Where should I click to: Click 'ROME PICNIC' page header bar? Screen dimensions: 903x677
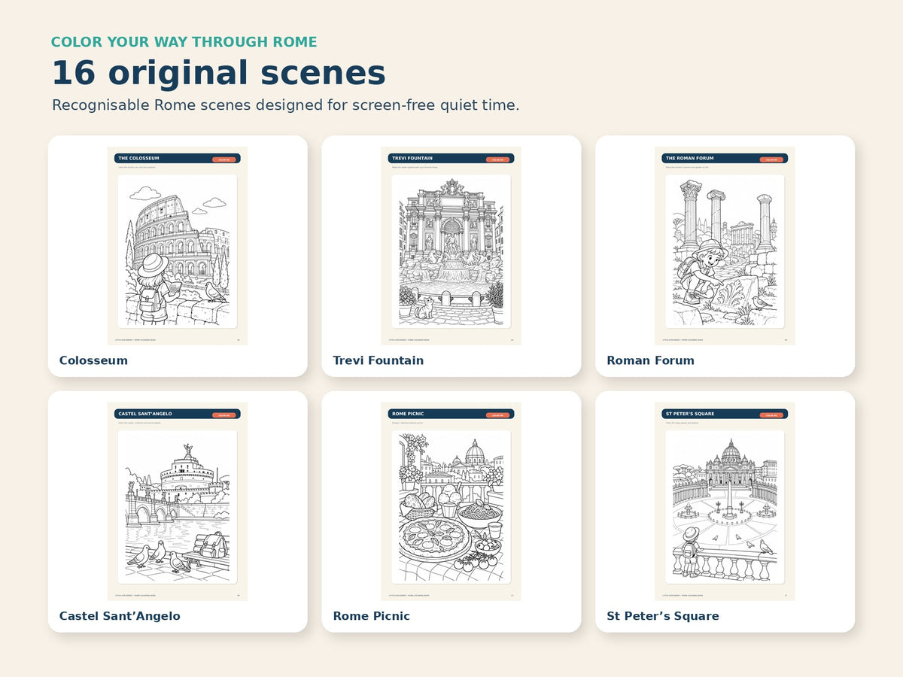tap(451, 414)
